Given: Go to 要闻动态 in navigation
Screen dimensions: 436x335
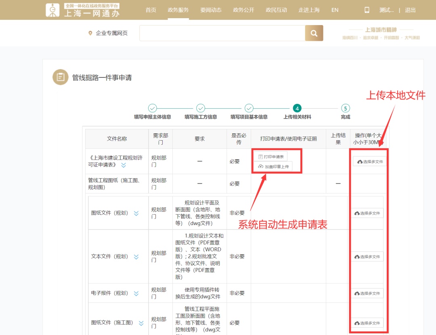Looking at the screenshot, I should pyautogui.click(x=211, y=10).
